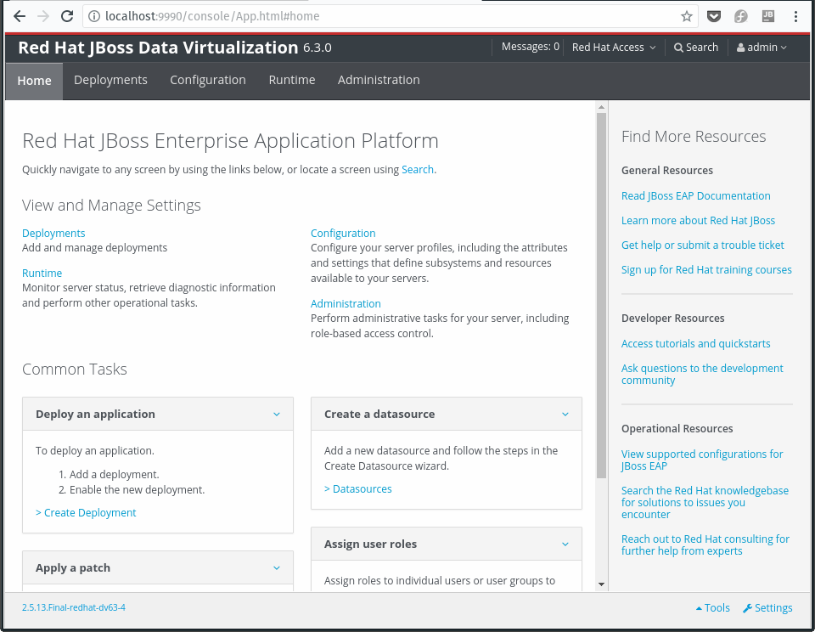Click the scrollbar up arrow
815x632 pixels.
tap(601, 108)
